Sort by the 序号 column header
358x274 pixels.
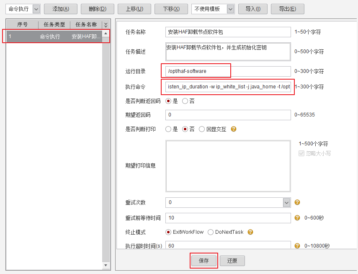pos(22,24)
